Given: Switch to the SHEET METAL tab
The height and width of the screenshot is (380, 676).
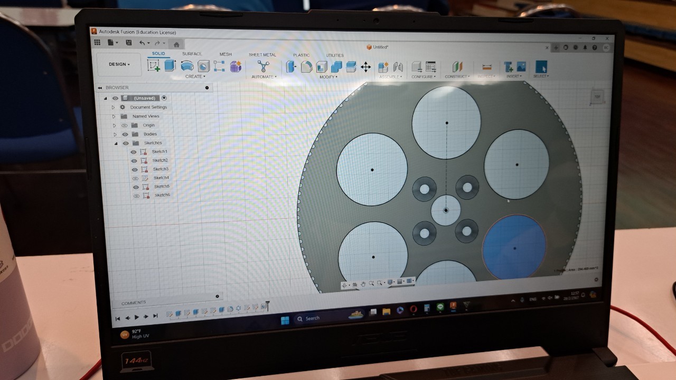Looking at the screenshot, I should (x=262, y=55).
